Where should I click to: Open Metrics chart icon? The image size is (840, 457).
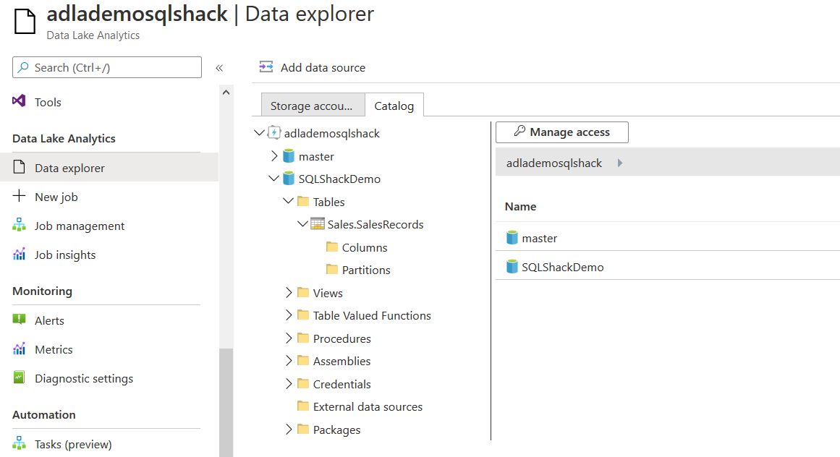coord(20,349)
